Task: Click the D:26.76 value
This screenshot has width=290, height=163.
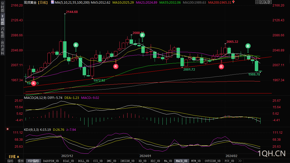Action: click(x=58, y=130)
